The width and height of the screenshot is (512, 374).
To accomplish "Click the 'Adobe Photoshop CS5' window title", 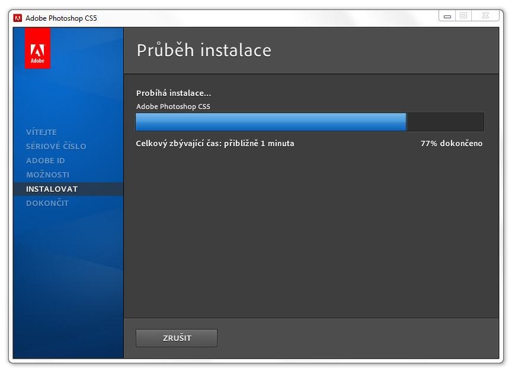I will [61, 18].
